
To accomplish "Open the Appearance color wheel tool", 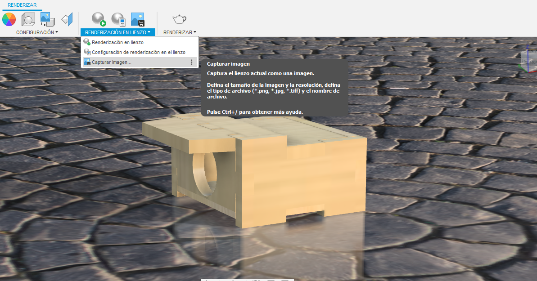I will pyautogui.click(x=9, y=19).
